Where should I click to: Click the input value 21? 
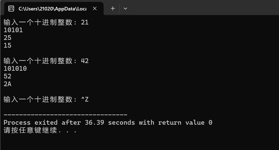(85, 22)
